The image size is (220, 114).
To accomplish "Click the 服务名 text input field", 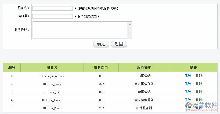I will pos(52,8).
